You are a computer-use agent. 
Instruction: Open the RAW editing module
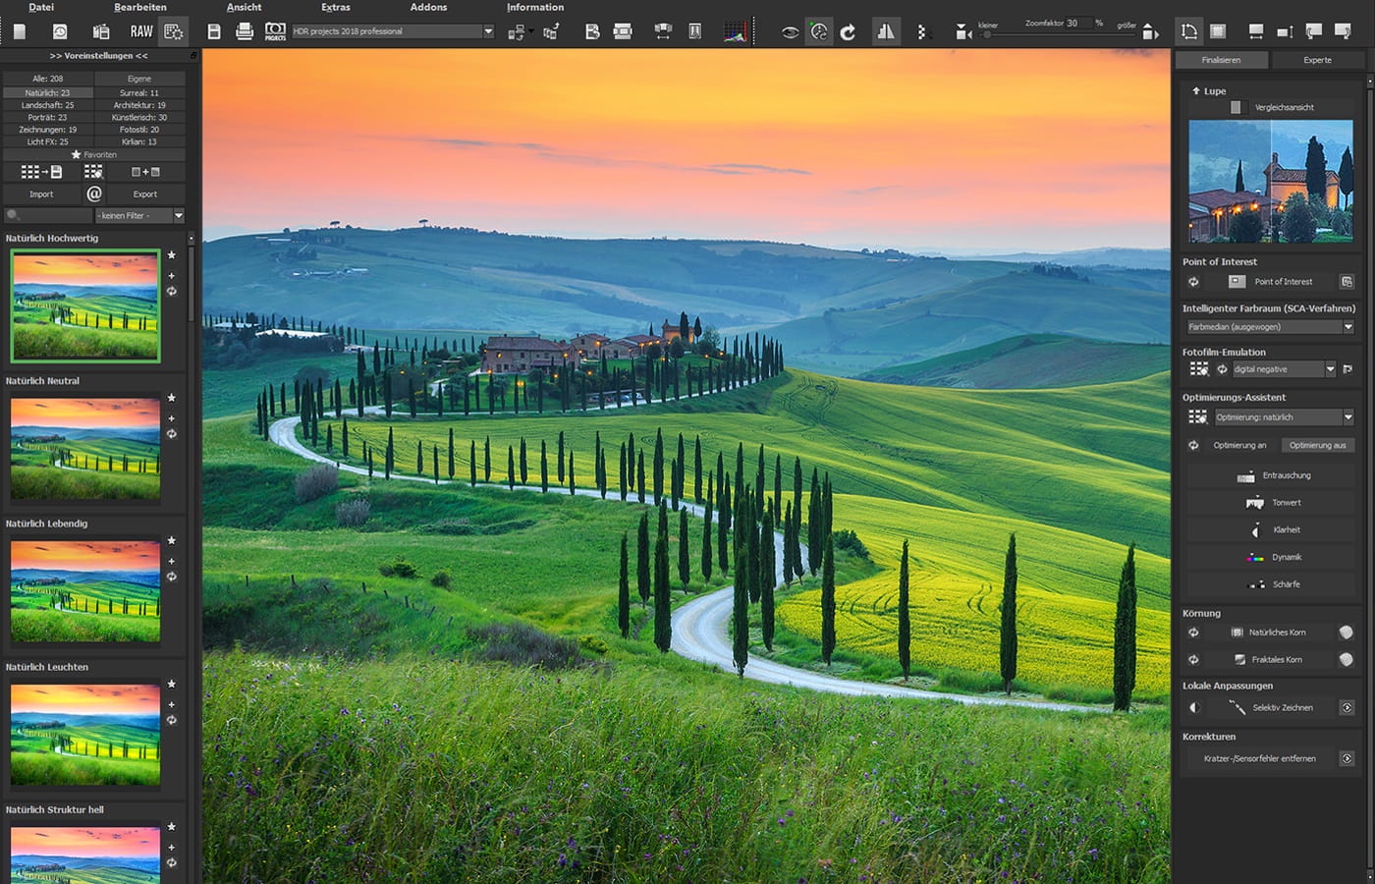click(140, 30)
